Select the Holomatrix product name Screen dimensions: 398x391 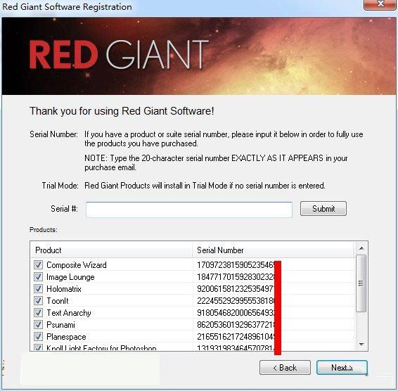point(64,289)
